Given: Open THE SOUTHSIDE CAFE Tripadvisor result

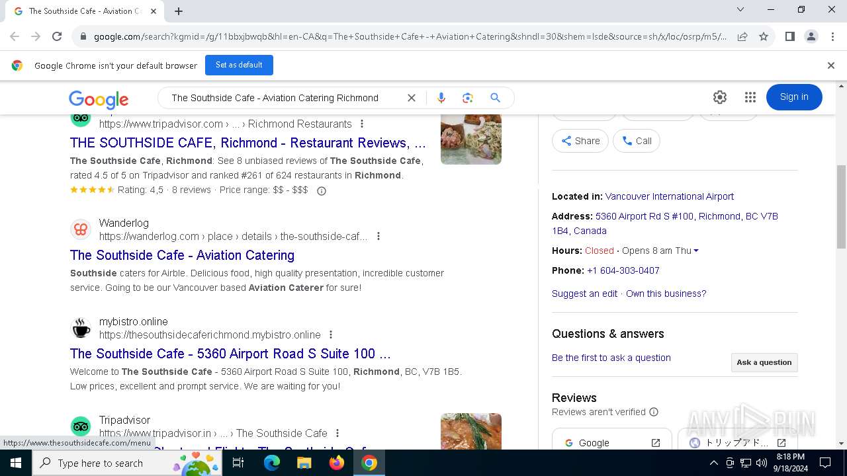Looking at the screenshot, I should pos(248,143).
